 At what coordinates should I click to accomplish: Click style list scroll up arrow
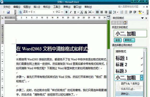coord(145,50)
